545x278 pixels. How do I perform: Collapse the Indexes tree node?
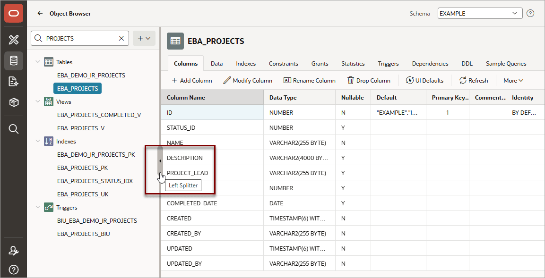37,141
